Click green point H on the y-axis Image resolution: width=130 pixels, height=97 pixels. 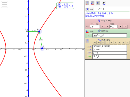[29, 31]
